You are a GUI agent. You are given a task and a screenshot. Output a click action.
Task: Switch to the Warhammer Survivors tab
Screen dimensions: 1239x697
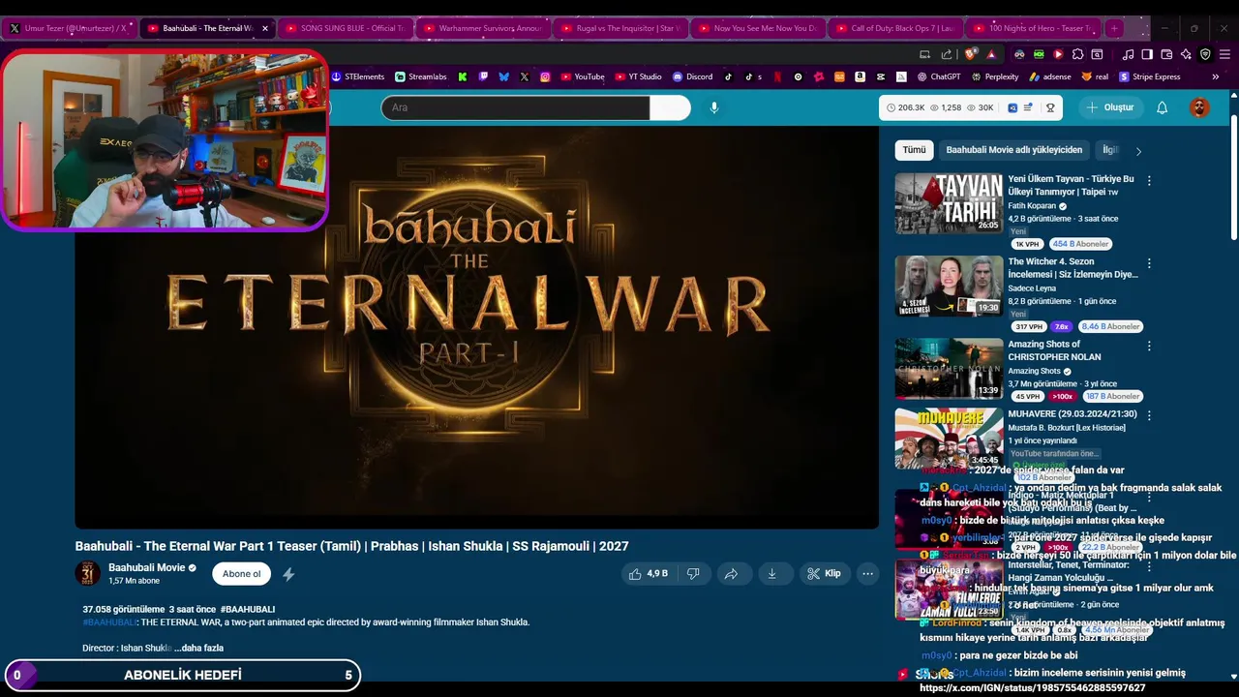[x=482, y=28]
